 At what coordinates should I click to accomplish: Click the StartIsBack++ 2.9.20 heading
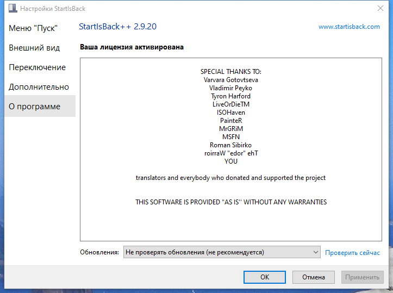[117, 26]
